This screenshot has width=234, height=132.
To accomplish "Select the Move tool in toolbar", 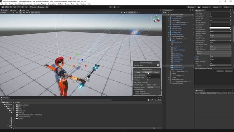I will (x=7, y=7).
